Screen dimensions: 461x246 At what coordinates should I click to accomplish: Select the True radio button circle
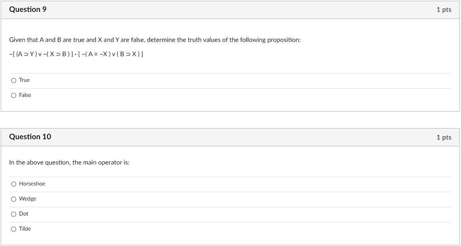[x=13, y=81]
